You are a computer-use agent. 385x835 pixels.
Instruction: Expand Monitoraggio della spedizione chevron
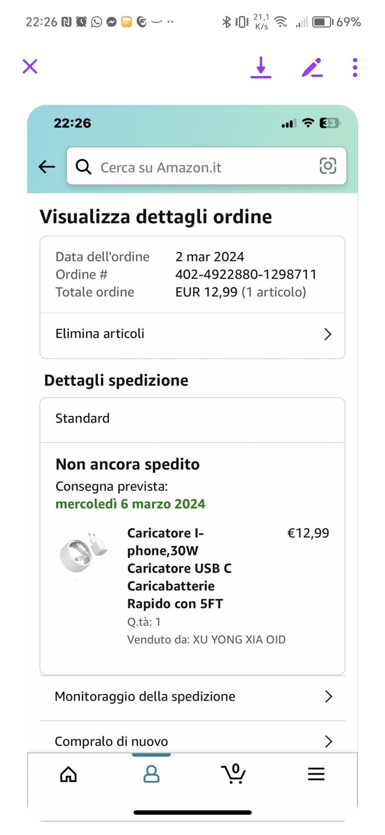[x=328, y=696]
